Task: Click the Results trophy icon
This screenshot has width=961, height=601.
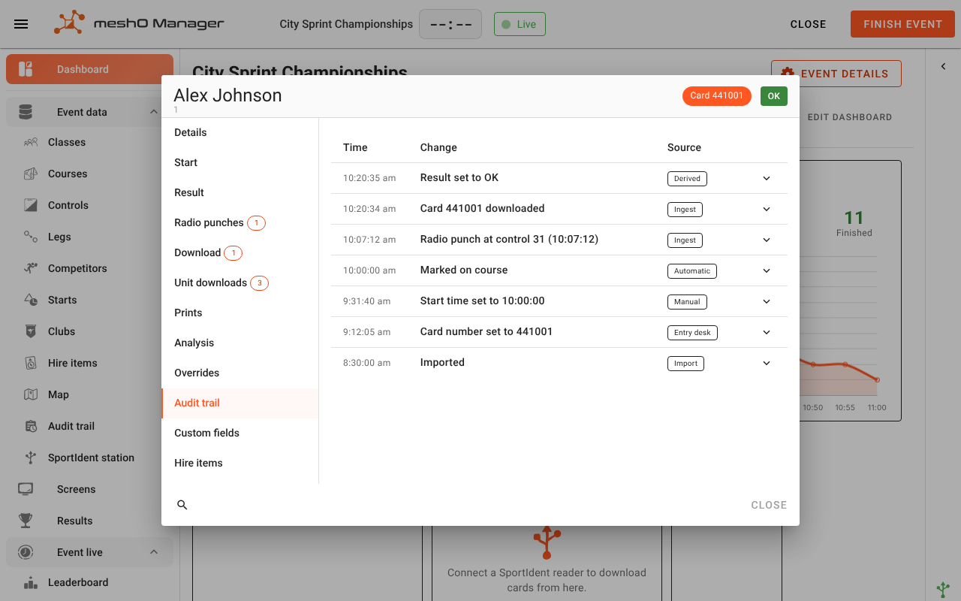Action: pyautogui.click(x=26, y=521)
